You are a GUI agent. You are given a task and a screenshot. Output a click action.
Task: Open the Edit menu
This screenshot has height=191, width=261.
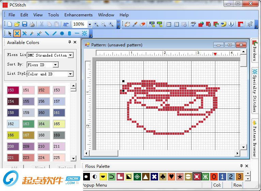[x=24, y=15]
